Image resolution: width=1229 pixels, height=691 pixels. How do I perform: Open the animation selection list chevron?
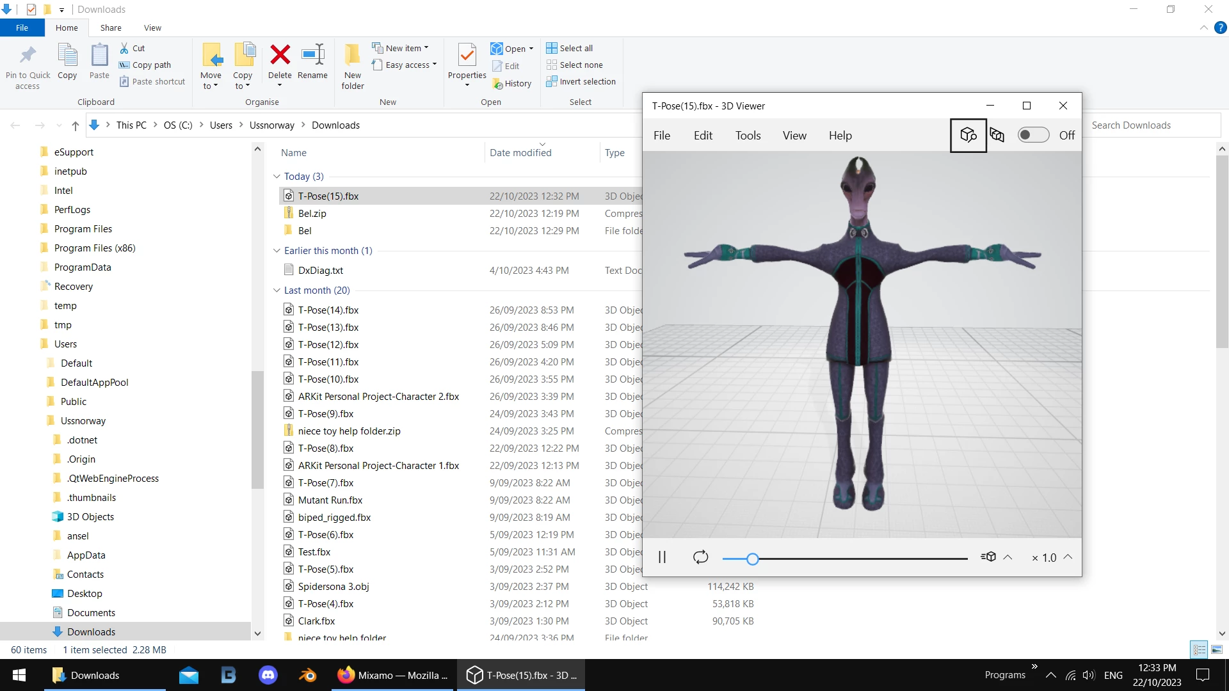point(1008,557)
